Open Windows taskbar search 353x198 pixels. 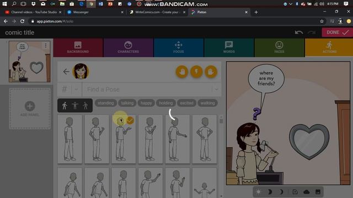(14, 4)
